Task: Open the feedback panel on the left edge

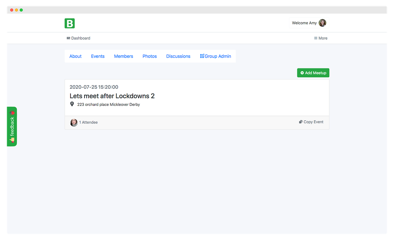Action: pyautogui.click(x=12, y=126)
